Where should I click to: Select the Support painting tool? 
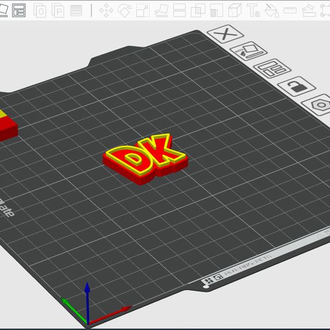pyautogui.click(x=216, y=10)
